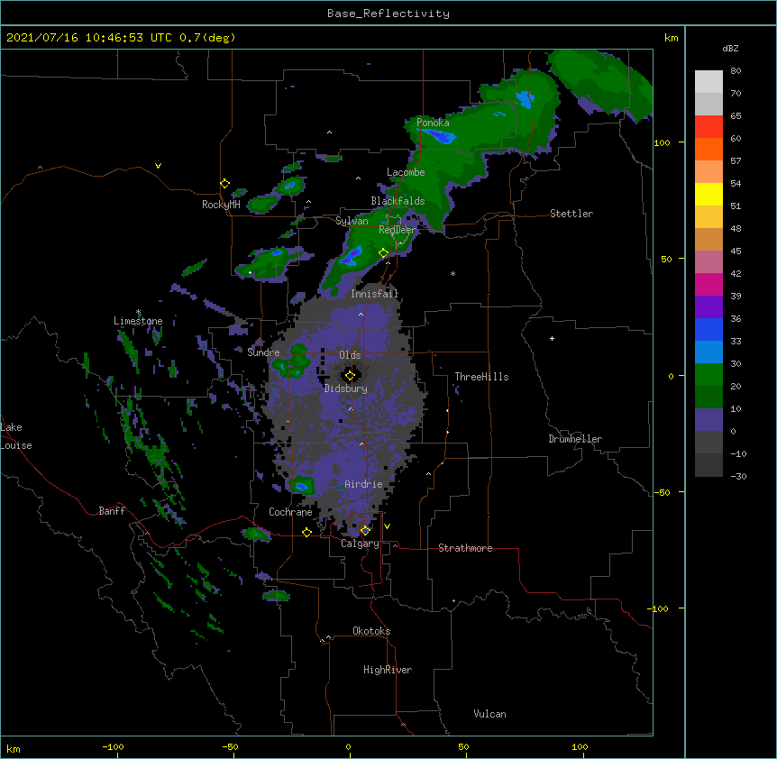777x759 pixels.
Task: Click the 100 tick on right vertical axis
Action: [x=662, y=142]
